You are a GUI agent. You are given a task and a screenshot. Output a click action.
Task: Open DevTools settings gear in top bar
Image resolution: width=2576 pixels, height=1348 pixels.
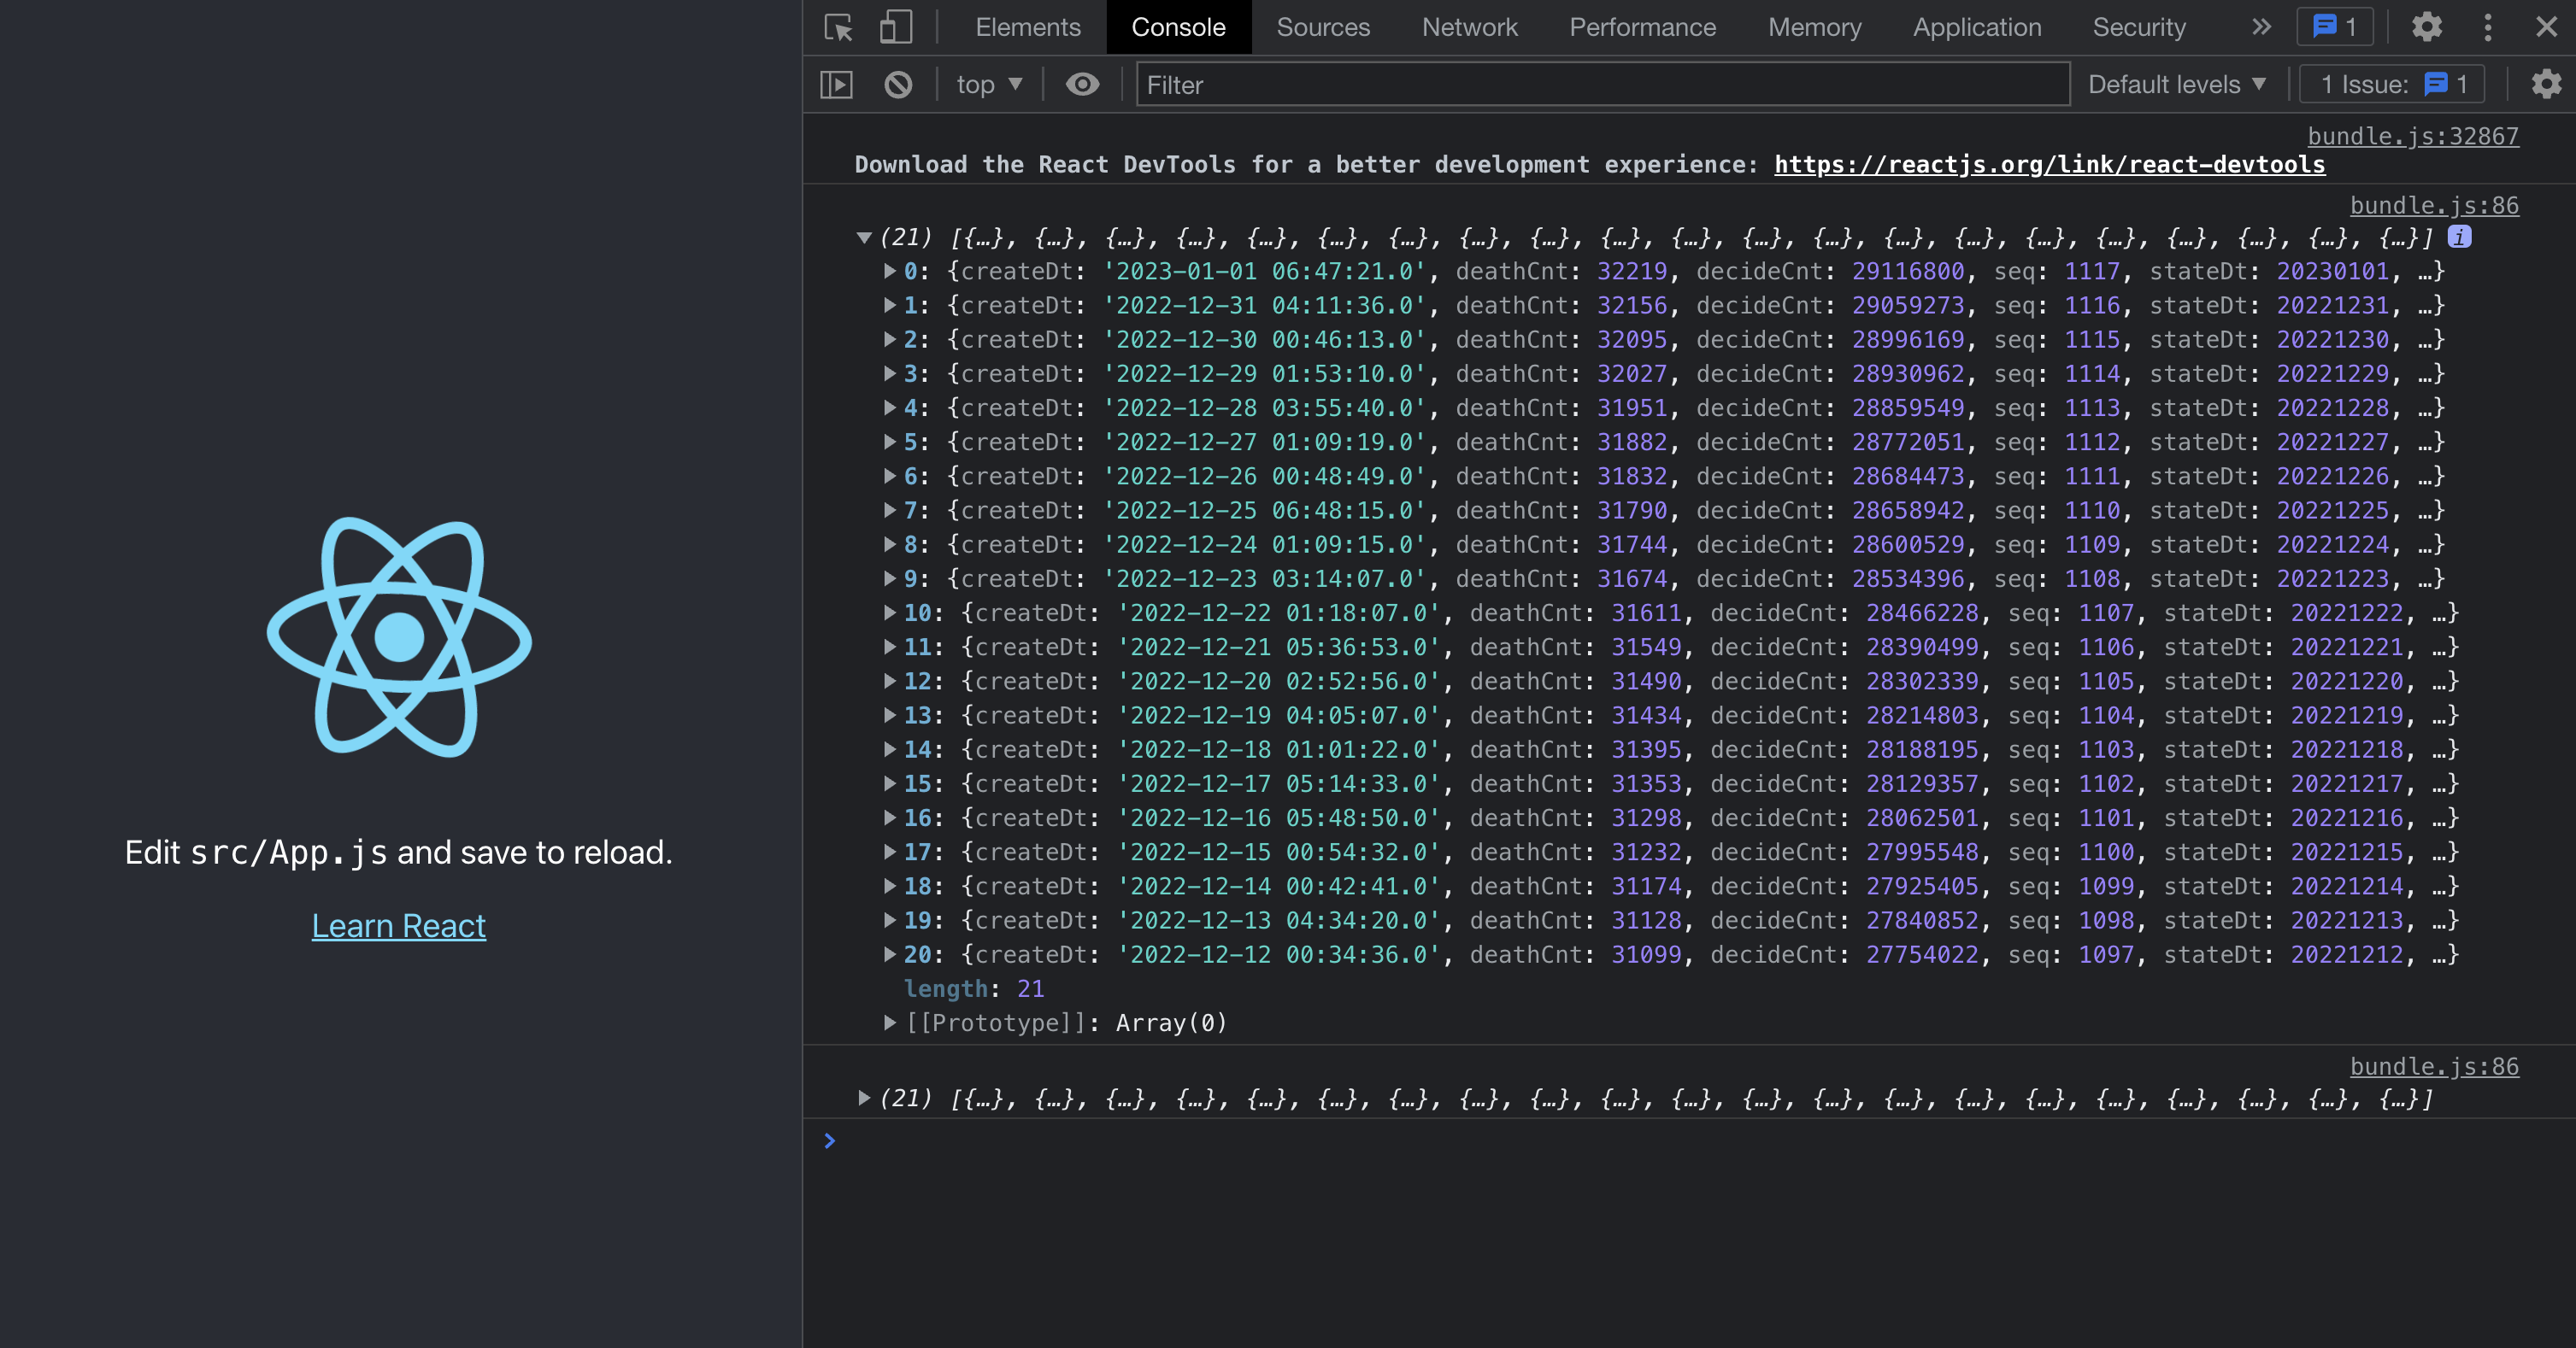coord(2427,27)
